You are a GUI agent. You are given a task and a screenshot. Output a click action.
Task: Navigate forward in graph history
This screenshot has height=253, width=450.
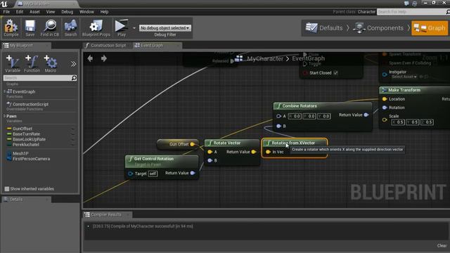[104, 58]
